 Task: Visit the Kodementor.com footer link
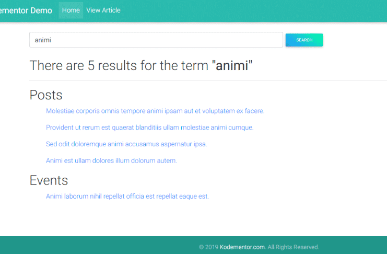[x=242, y=247]
